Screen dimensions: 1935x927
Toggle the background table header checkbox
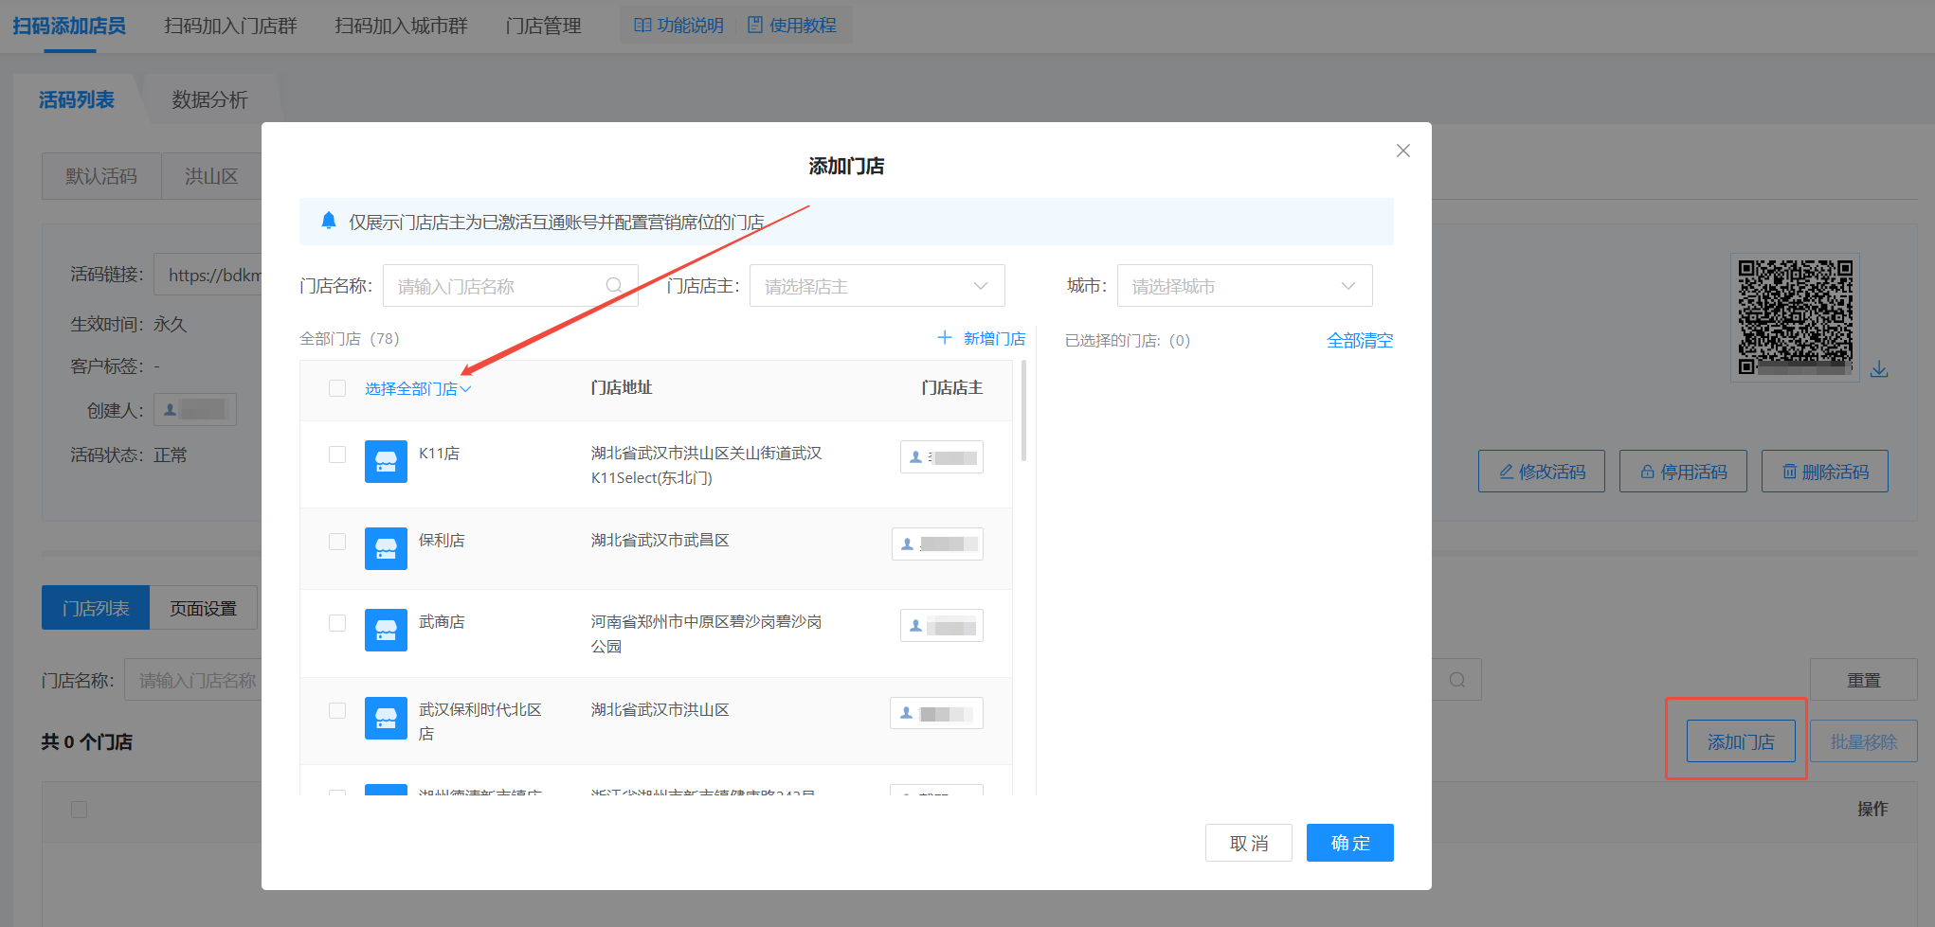tap(80, 810)
